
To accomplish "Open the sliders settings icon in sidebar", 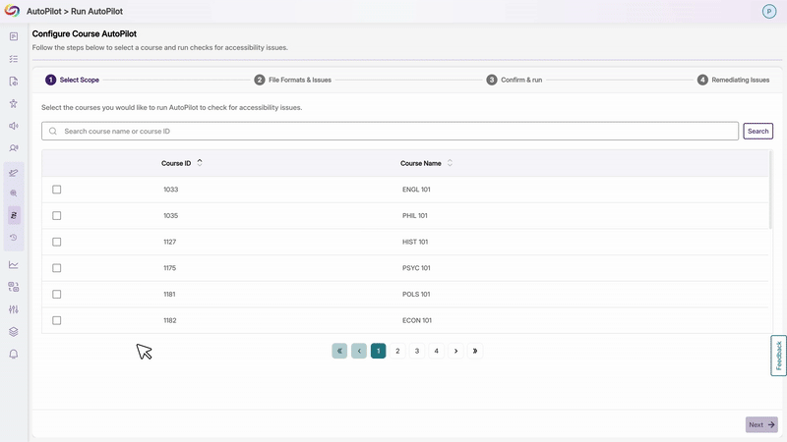I will point(14,309).
